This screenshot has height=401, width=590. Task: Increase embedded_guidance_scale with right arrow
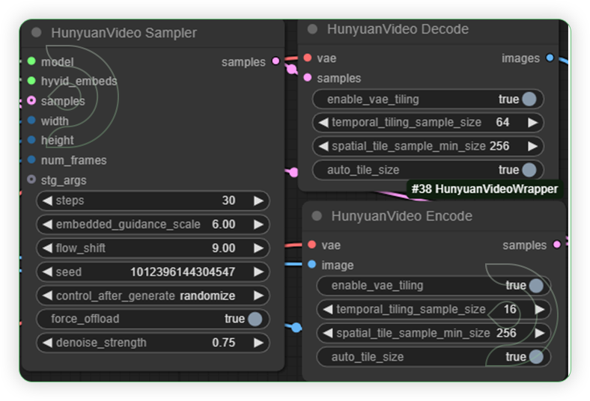(x=258, y=224)
